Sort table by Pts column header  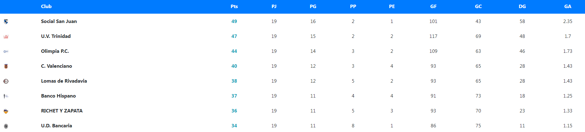click(234, 7)
